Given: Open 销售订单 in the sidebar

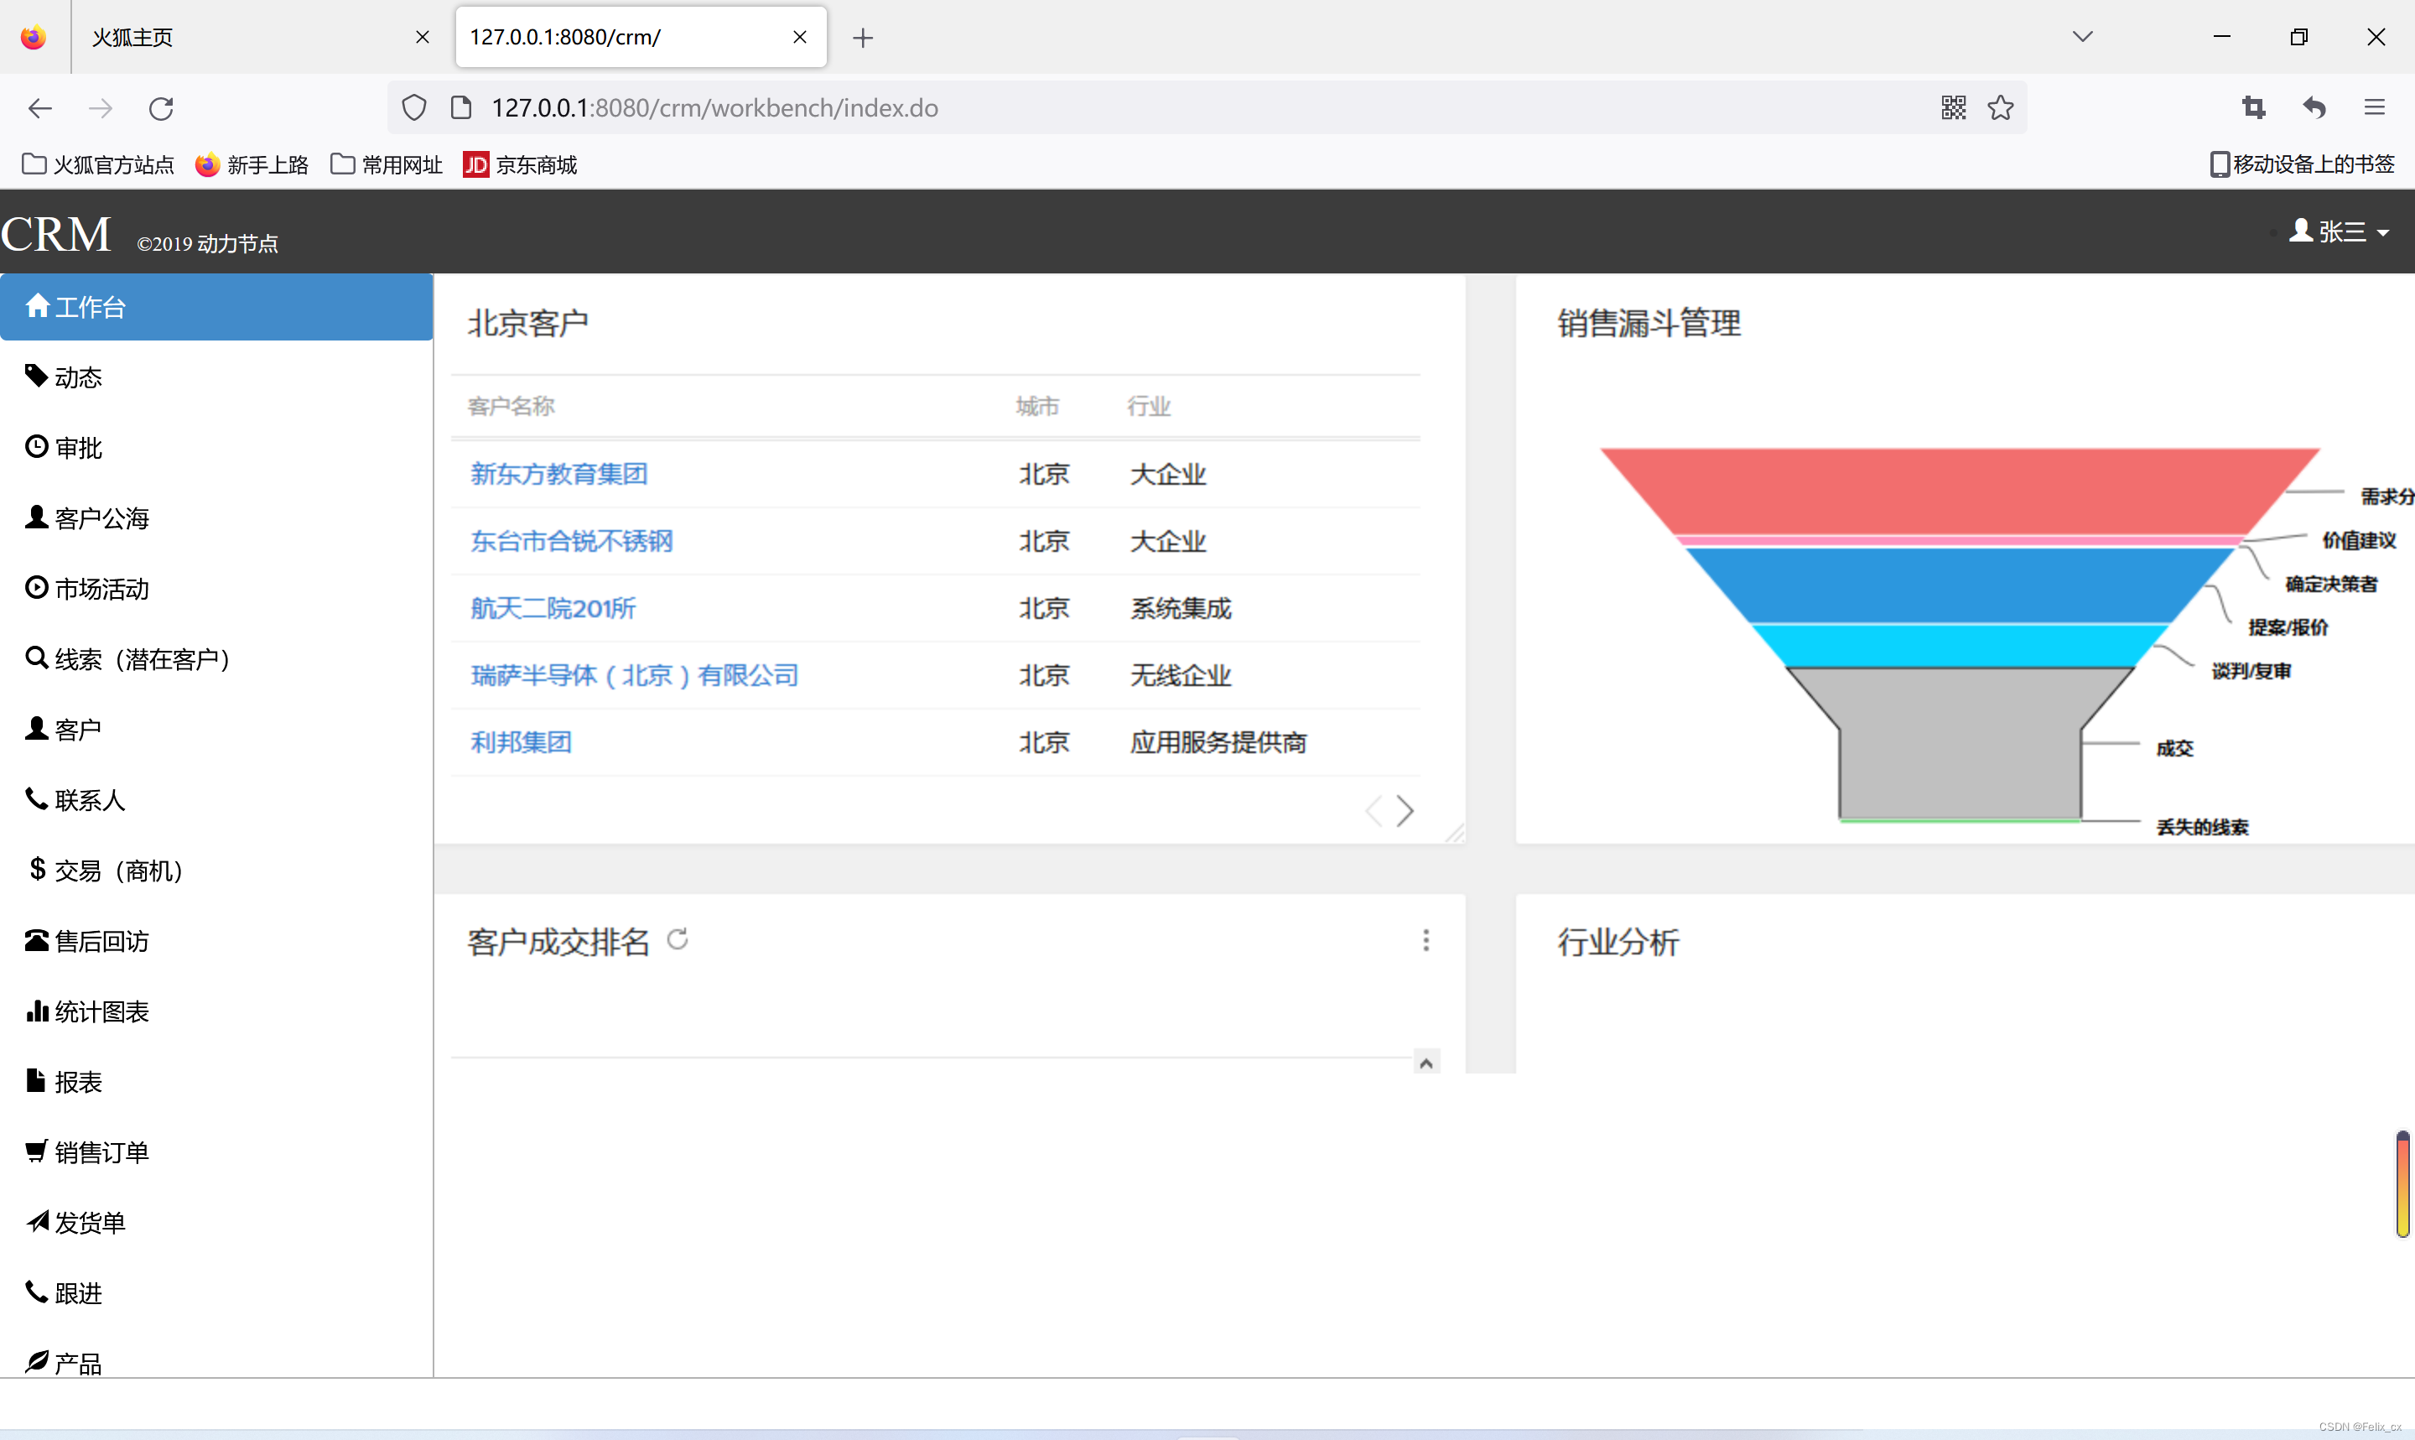Looking at the screenshot, I should pos(216,1153).
